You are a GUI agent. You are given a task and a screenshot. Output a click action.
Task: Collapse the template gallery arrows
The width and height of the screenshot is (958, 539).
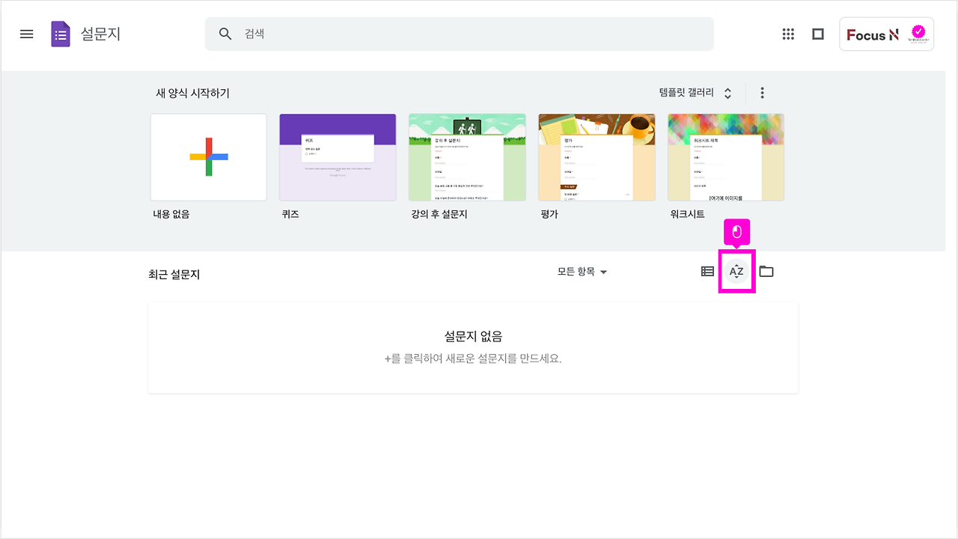click(726, 92)
